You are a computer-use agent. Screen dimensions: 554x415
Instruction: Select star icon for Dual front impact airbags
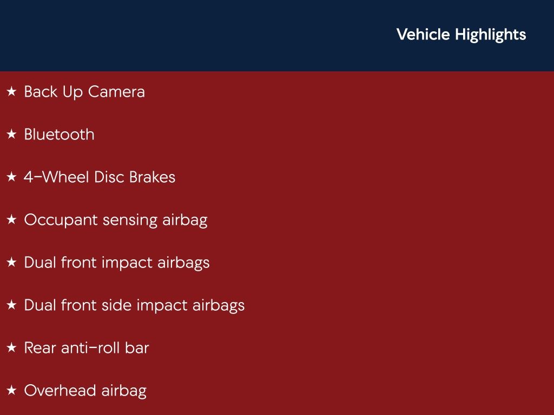(x=11, y=263)
